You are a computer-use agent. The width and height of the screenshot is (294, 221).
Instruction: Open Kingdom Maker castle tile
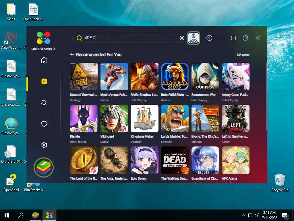[145, 118]
